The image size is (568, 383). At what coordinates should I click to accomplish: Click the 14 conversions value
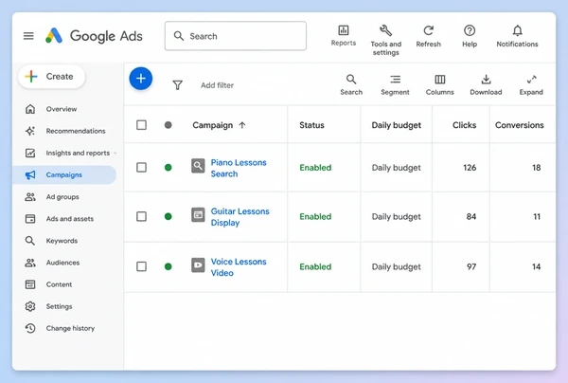tap(536, 266)
